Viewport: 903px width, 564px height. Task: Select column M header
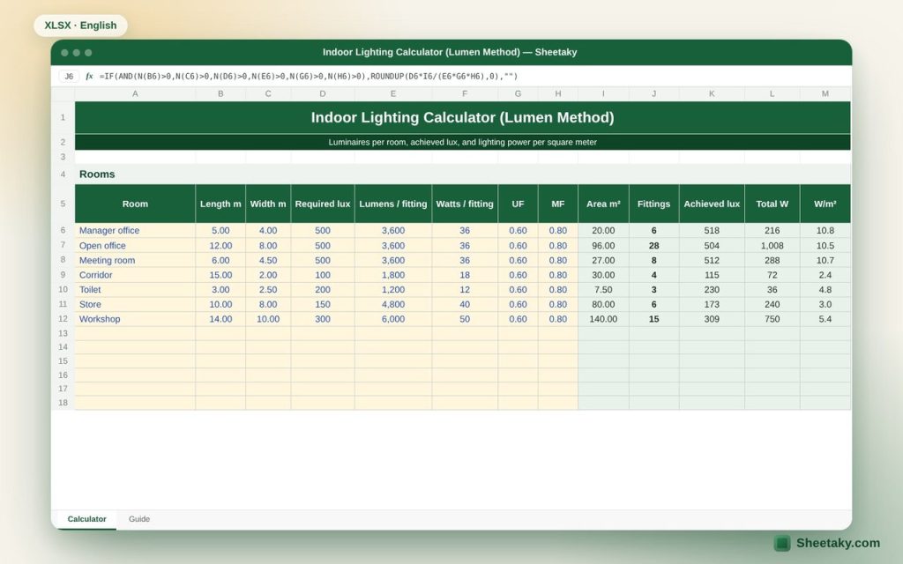pos(825,93)
